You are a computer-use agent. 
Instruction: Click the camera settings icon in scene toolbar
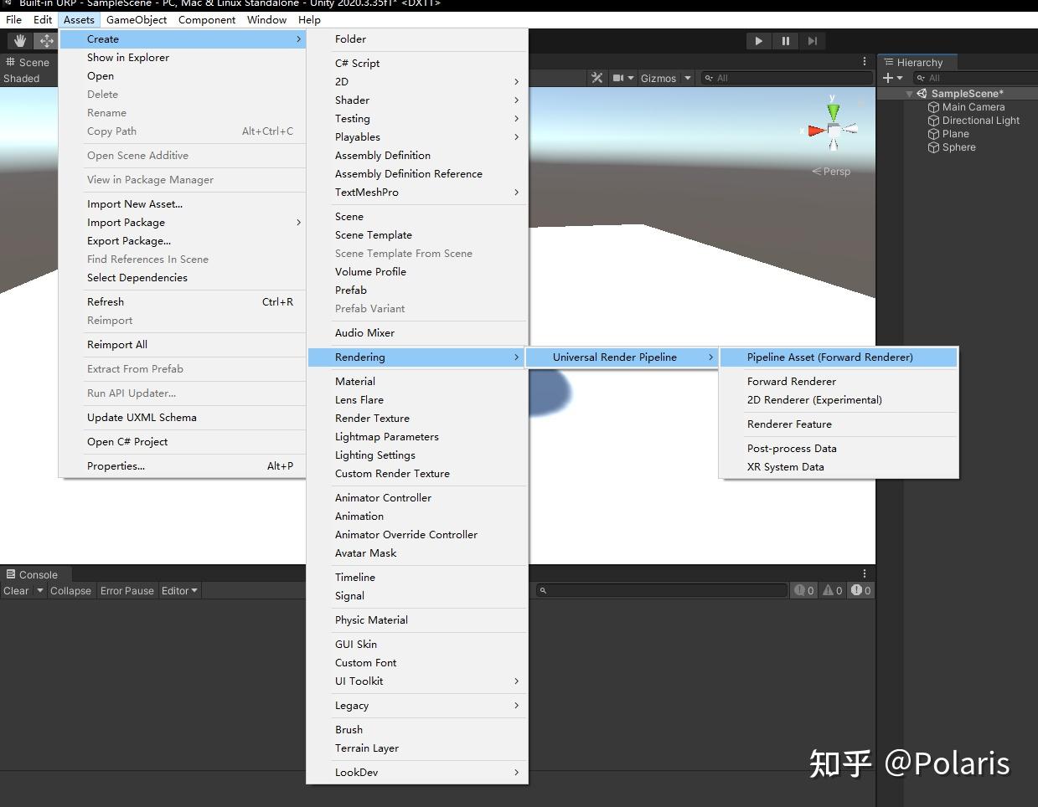click(619, 78)
